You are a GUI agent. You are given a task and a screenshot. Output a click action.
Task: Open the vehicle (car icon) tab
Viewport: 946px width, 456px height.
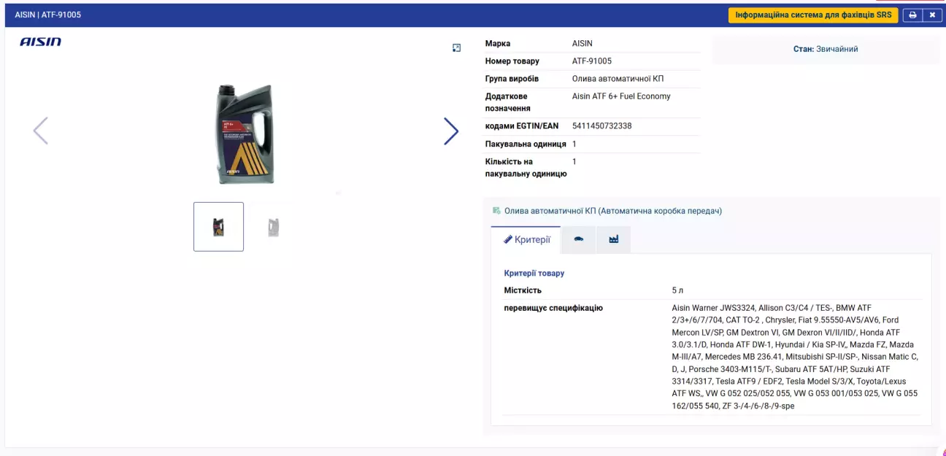(579, 239)
